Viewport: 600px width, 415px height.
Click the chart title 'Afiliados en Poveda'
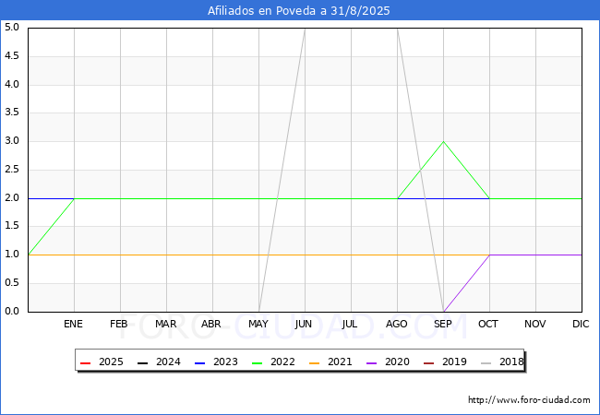pos(299,10)
